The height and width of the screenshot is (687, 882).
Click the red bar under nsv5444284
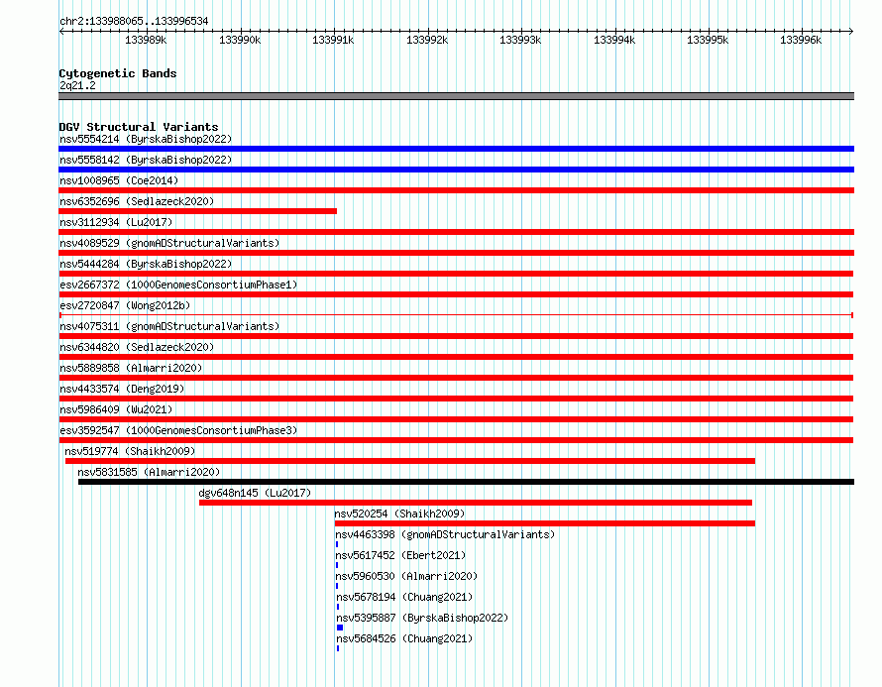tap(456, 274)
